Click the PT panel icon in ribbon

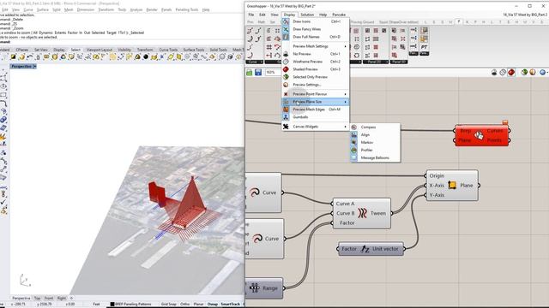[x=424, y=46]
